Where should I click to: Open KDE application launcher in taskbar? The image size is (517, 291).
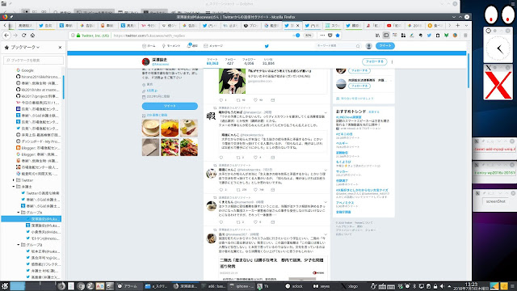(x=5, y=286)
